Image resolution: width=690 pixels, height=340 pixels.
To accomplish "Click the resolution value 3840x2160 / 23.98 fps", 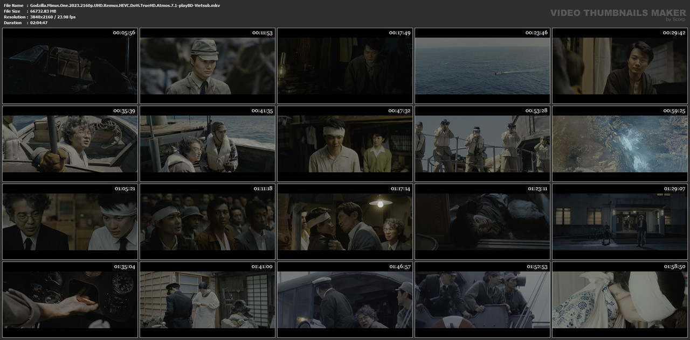I will [53, 17].
